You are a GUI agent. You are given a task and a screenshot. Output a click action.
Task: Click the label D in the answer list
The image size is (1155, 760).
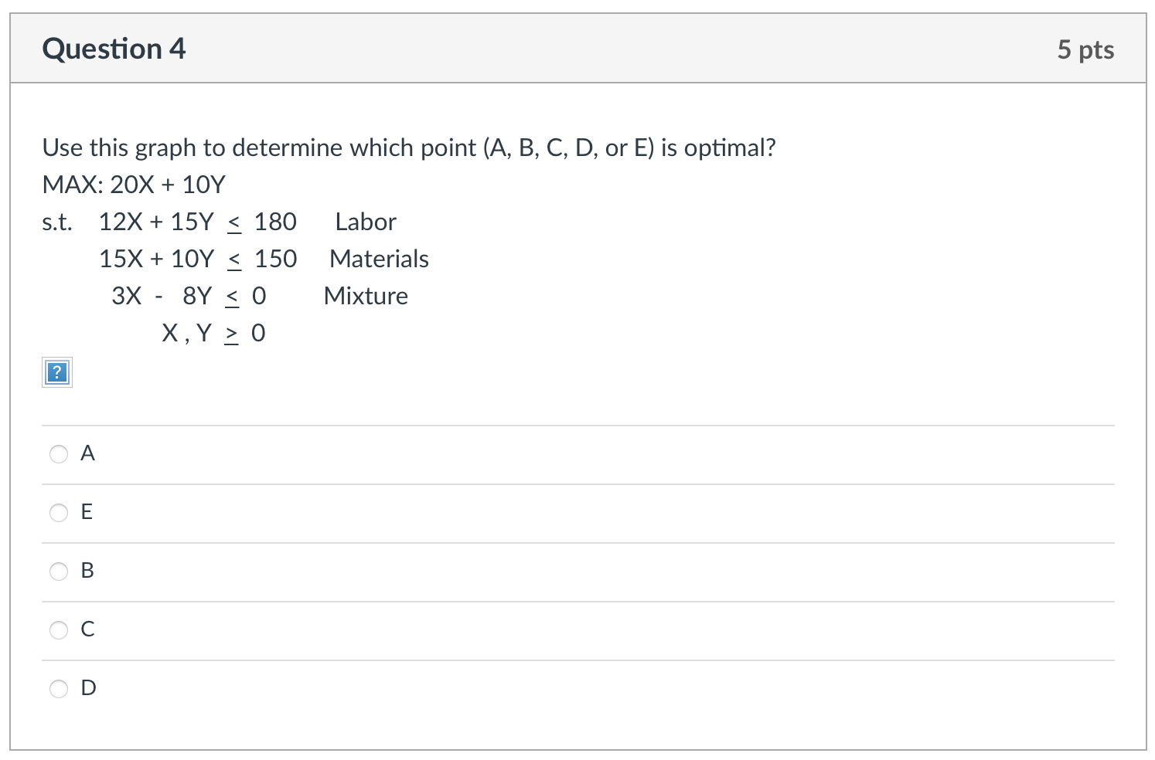pyautogui.click(x=87, y=688)
